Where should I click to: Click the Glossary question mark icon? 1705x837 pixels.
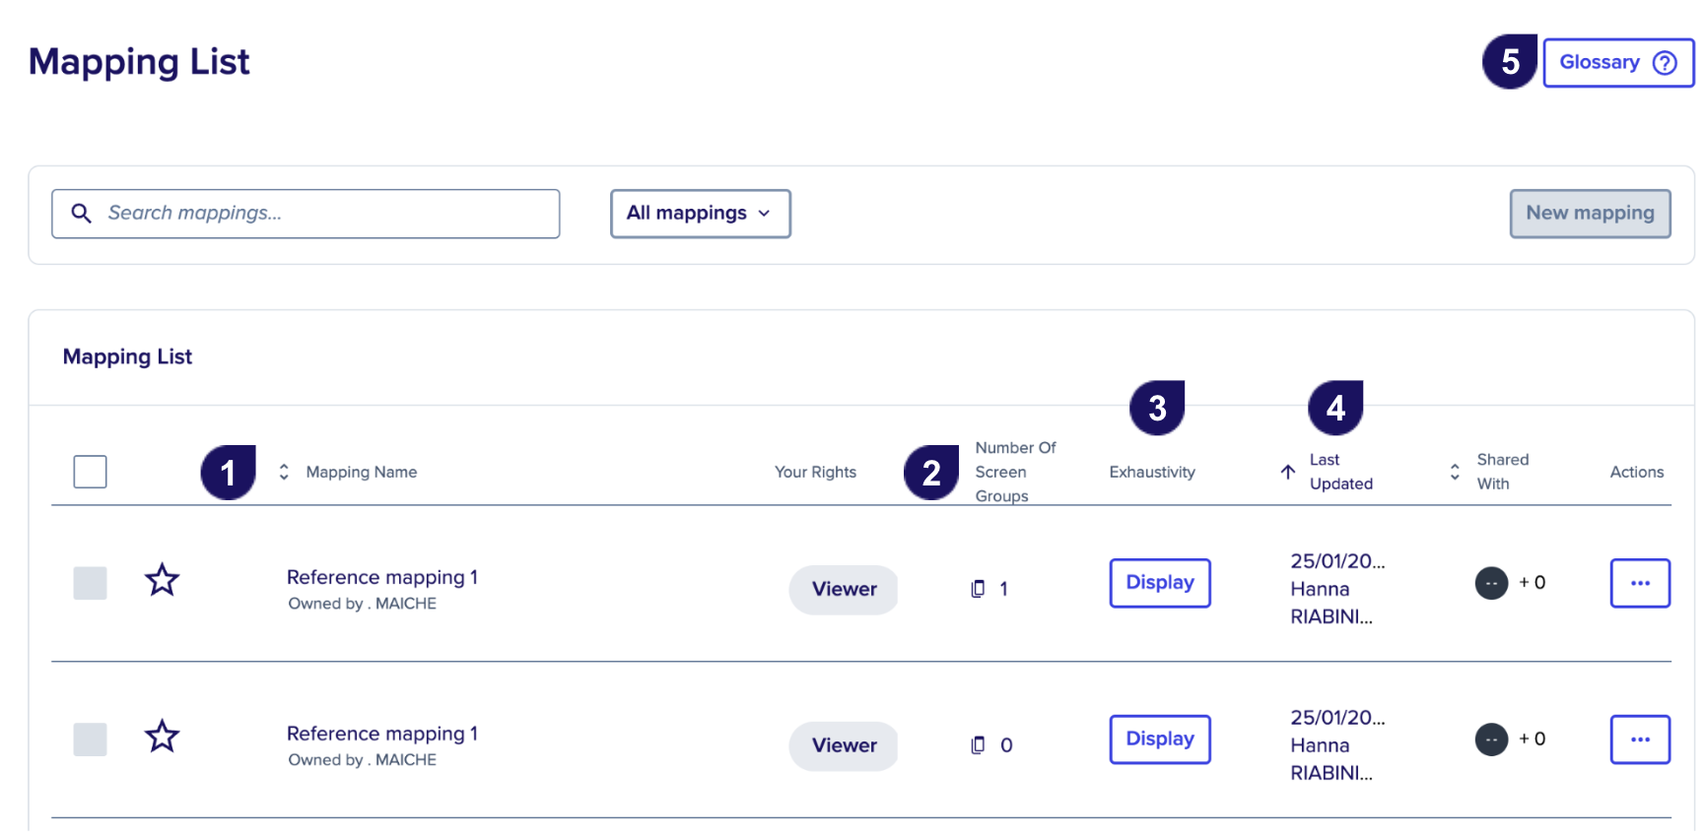[1665, 63]
